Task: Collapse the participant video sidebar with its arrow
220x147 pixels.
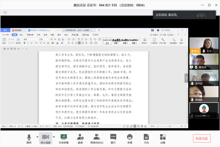Action: (x=186, y=78)
